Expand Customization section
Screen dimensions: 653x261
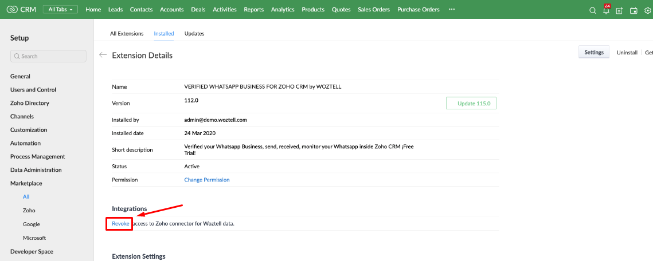[x=29, y=130]
